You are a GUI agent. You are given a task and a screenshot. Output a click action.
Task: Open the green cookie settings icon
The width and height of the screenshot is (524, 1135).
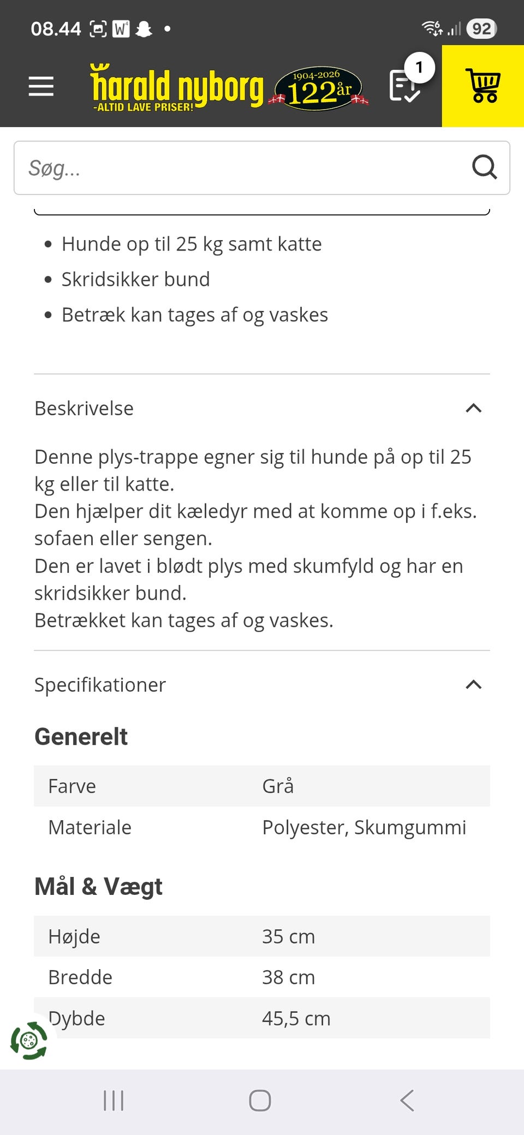coord(29,1041)
